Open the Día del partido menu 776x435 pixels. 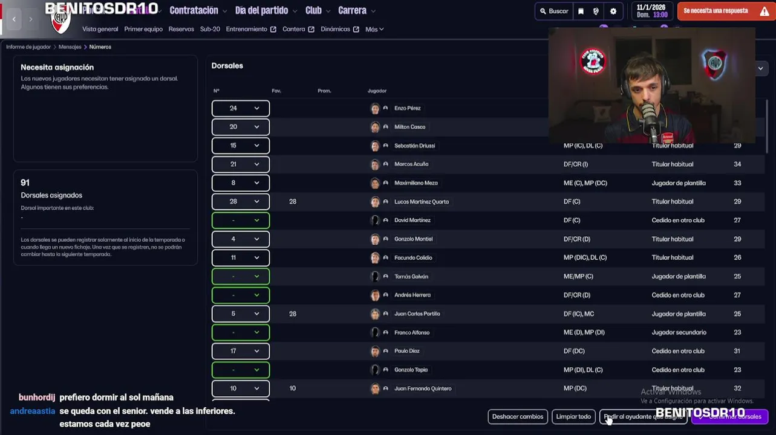pyautogui.click(x=266, y=10)
